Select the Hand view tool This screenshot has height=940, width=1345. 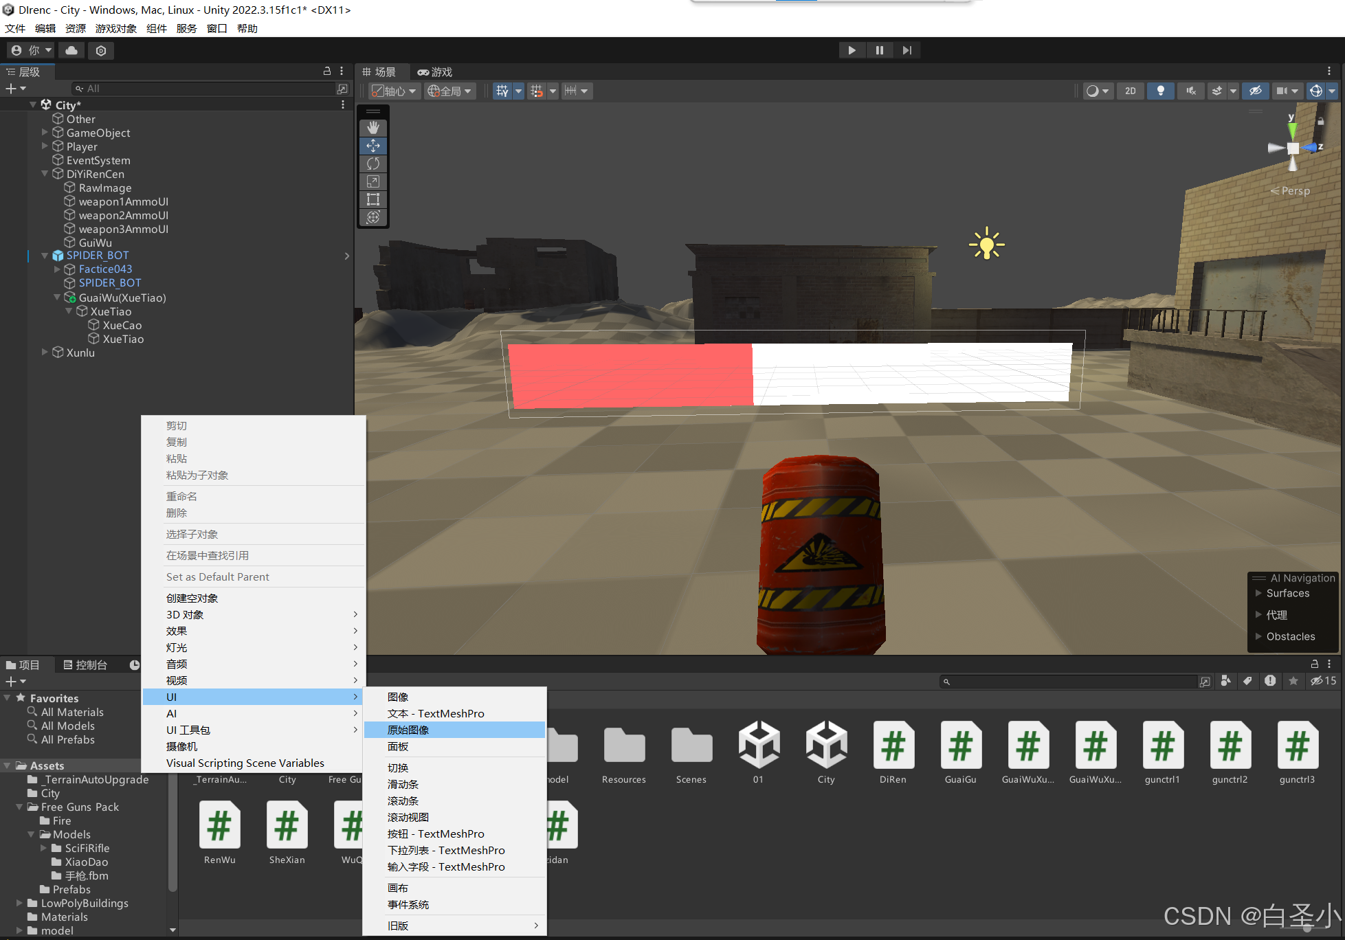click(x=373, y=128)
